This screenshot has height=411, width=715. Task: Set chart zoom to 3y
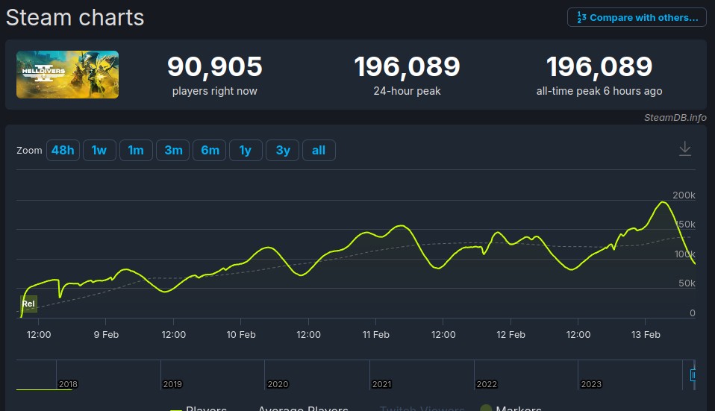click(x=282, y=151)
